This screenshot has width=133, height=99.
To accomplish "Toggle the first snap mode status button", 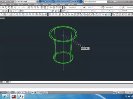I will click(7, 92).
